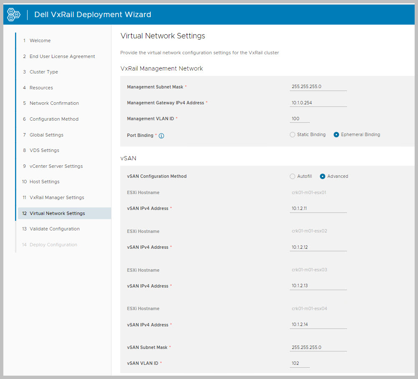Viewport: 418px width, 379px height.
Task: Click the vSAN Subnet Mask field
Action: click(x=318, y=347)
